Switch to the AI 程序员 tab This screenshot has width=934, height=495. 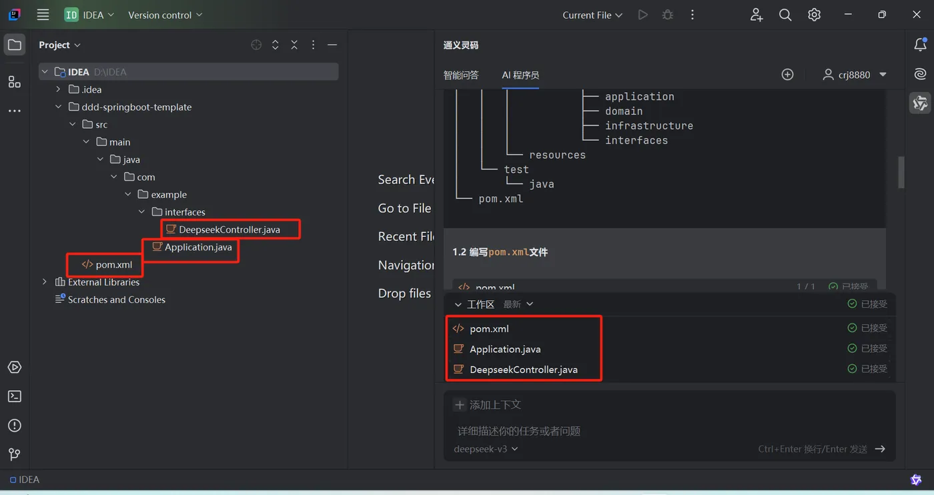[x=520, y=75]
